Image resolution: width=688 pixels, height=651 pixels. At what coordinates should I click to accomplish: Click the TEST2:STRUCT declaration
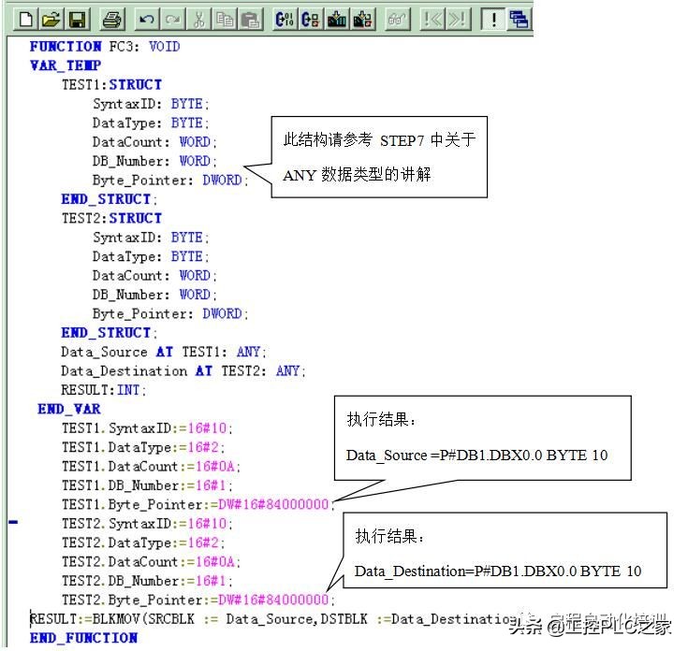(x=111, y=218)
